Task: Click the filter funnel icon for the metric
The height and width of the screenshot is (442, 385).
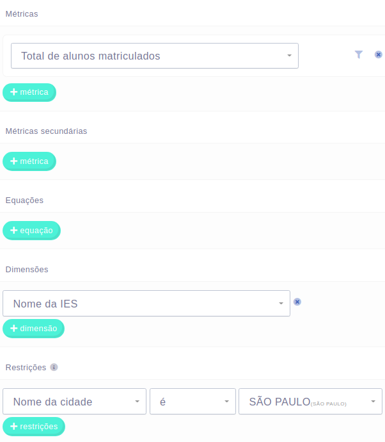Action: tap(359, 54)
